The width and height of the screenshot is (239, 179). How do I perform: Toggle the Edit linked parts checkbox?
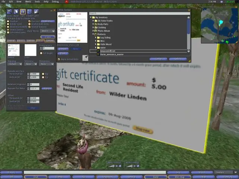[8, 32]
